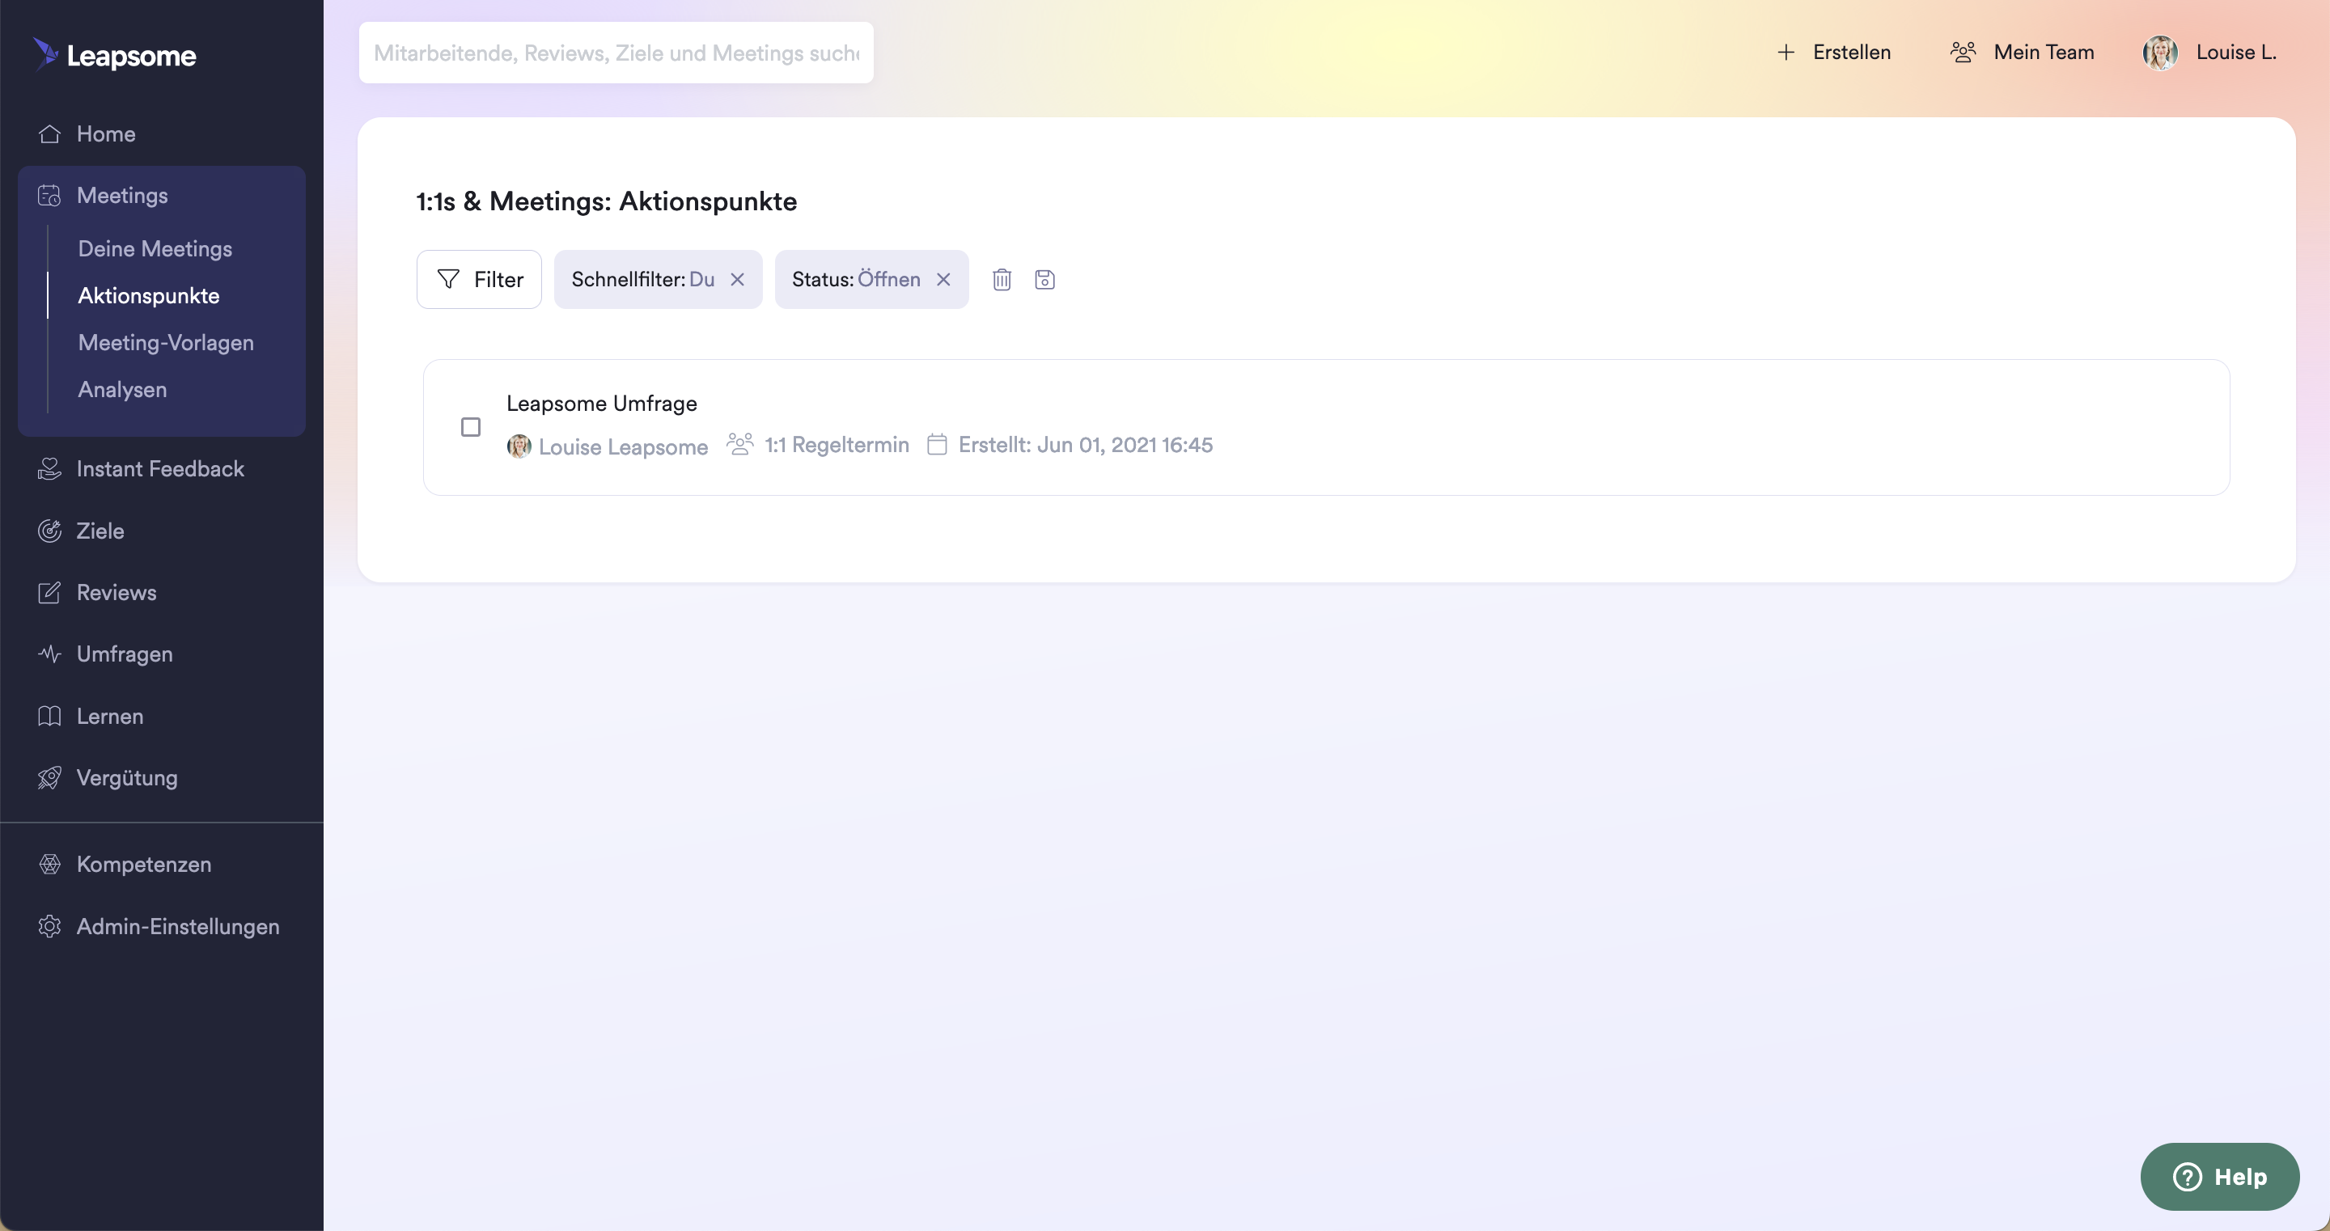
Task: Remove the Schnellfilter Du filter
Action: [737, 280]
